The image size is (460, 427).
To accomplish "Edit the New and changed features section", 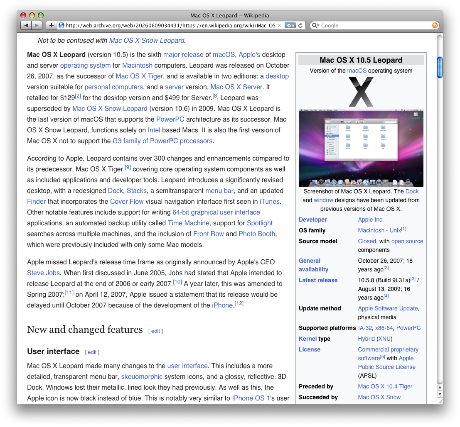I will [x=155, y=331].
